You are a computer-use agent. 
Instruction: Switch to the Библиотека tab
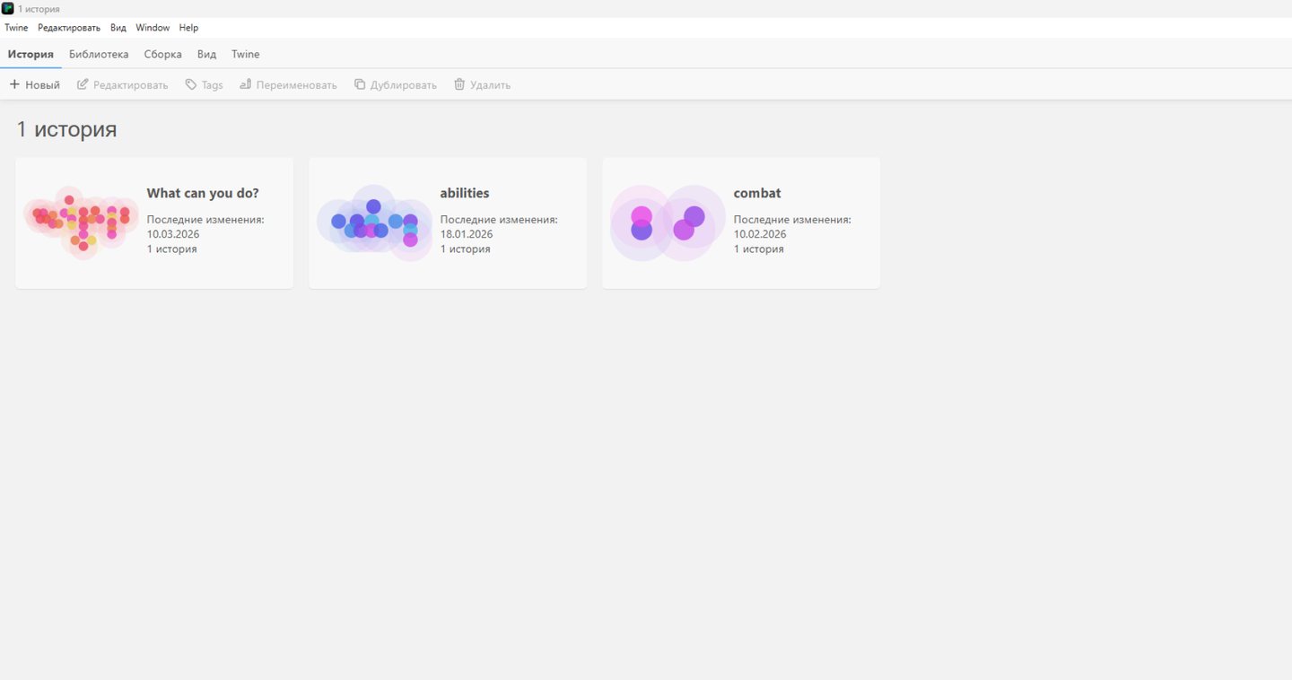(x=99, y=54)
